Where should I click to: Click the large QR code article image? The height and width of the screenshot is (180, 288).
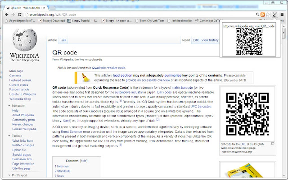click(247, 114)
